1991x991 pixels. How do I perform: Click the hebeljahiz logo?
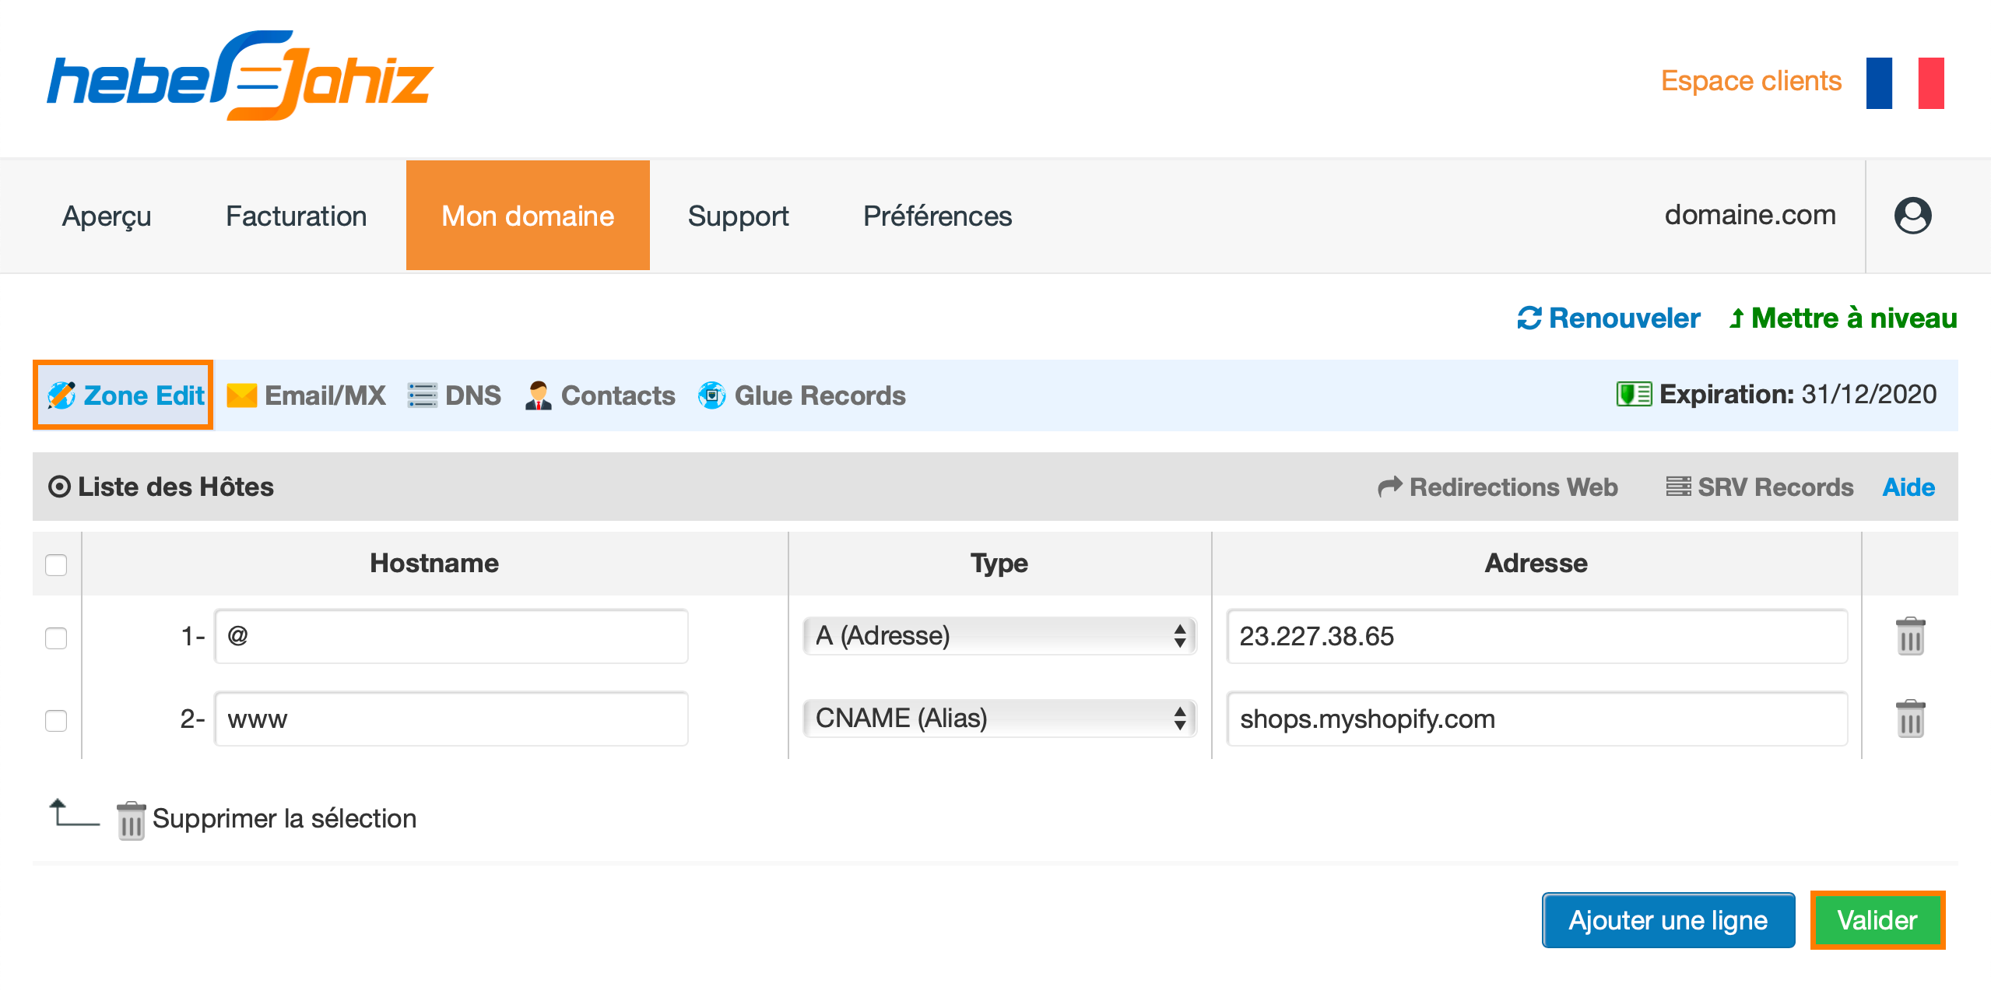click(x=240, y=76)
